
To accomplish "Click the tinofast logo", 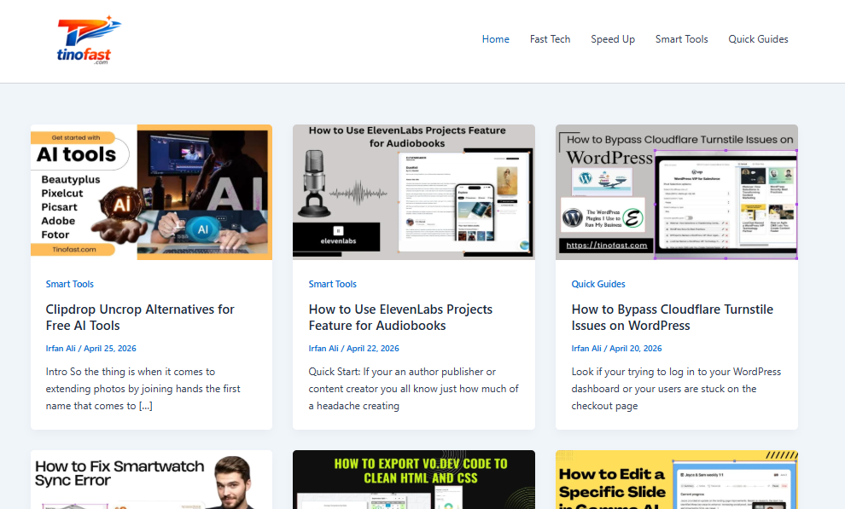I will (x=89, y=40).
